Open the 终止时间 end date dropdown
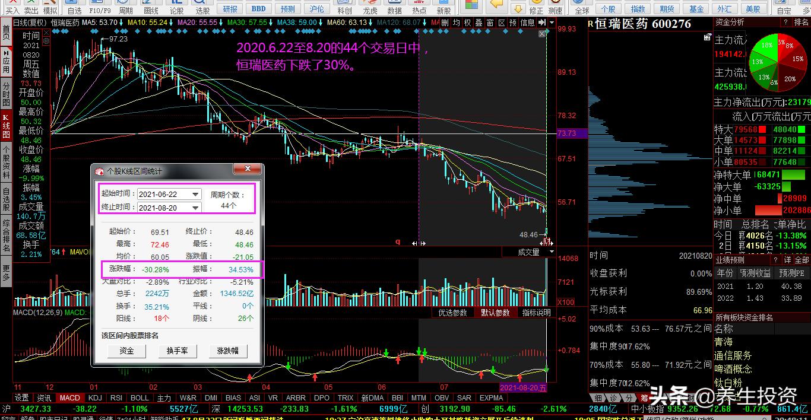 195,208
